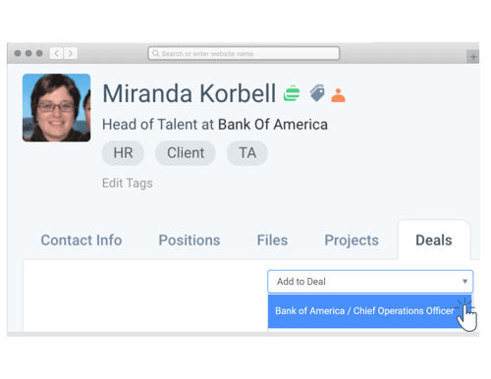The image size is (491, 379).
Task: Select the Deals tab
Action: pos(434,241)
